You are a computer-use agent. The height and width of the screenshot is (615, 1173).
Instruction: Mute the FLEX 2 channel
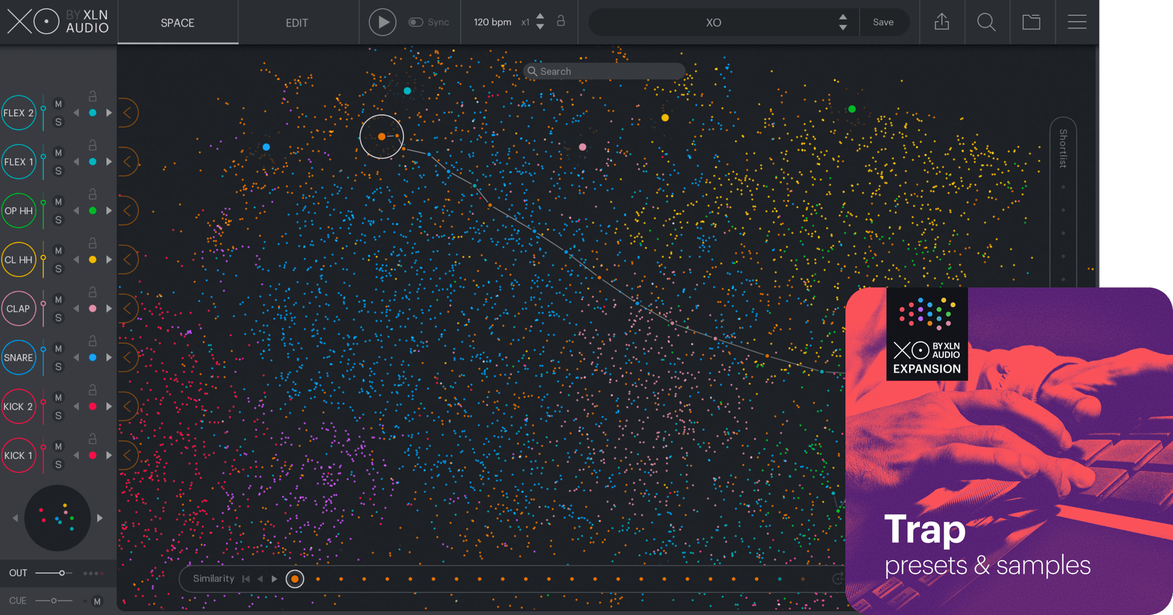(x=59, y=104)
